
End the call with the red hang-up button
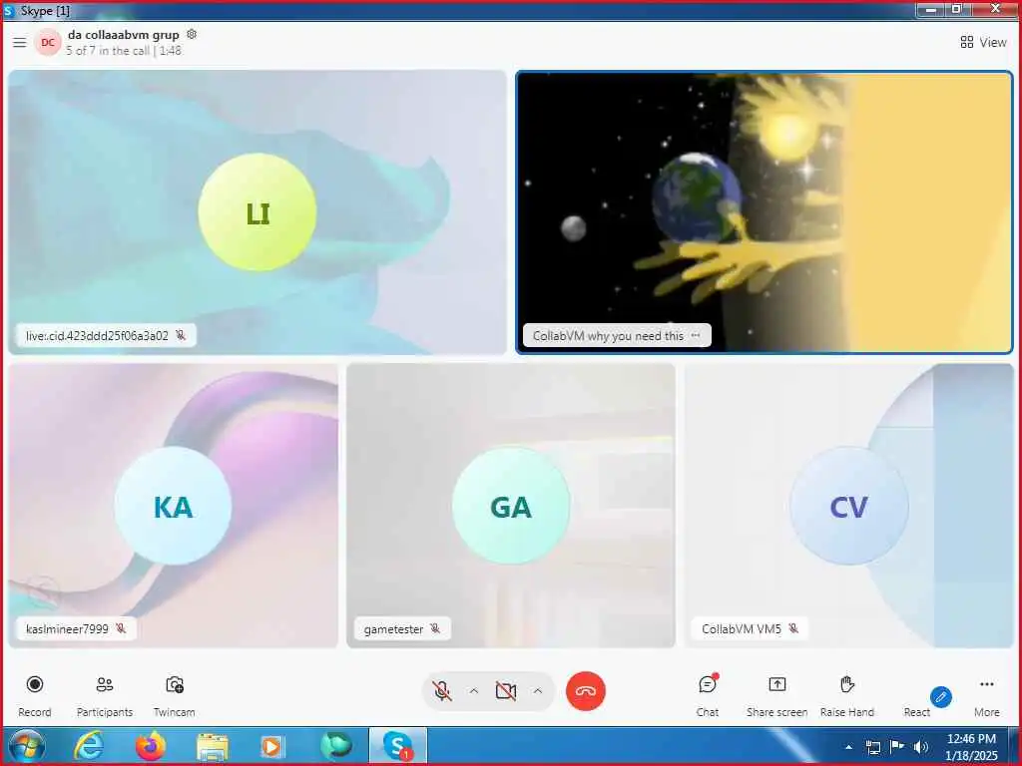click(585, 691)
